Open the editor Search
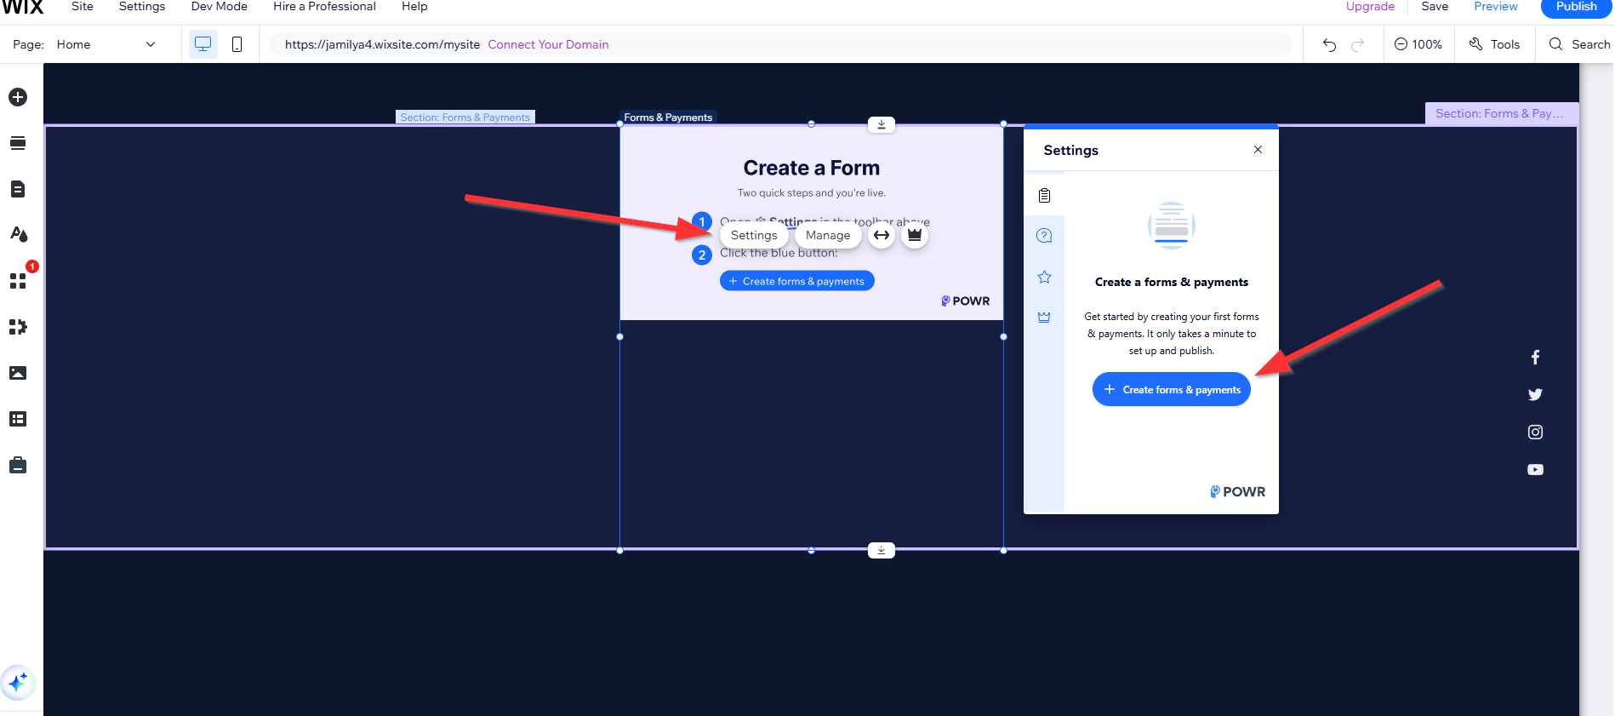The image size is (1615, 716). (1579, 44)
